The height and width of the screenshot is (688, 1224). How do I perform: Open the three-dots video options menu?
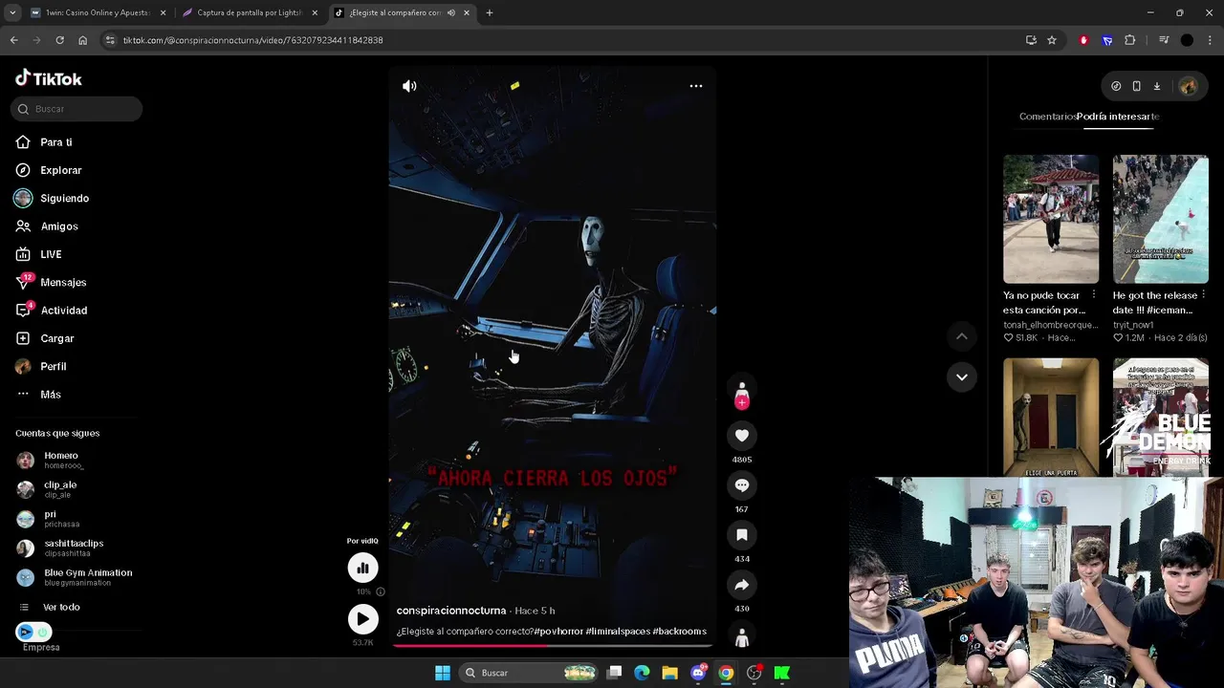coord(696,86)
